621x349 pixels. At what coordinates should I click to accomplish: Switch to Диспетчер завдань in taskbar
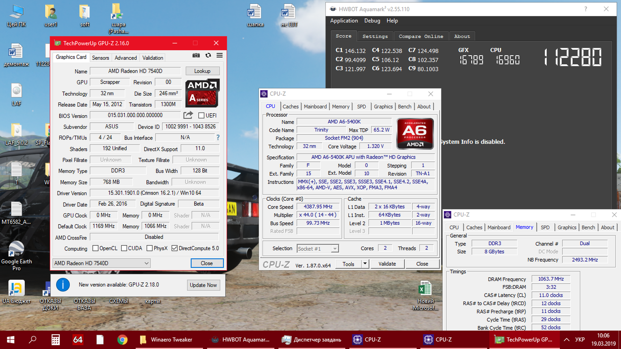311,340
